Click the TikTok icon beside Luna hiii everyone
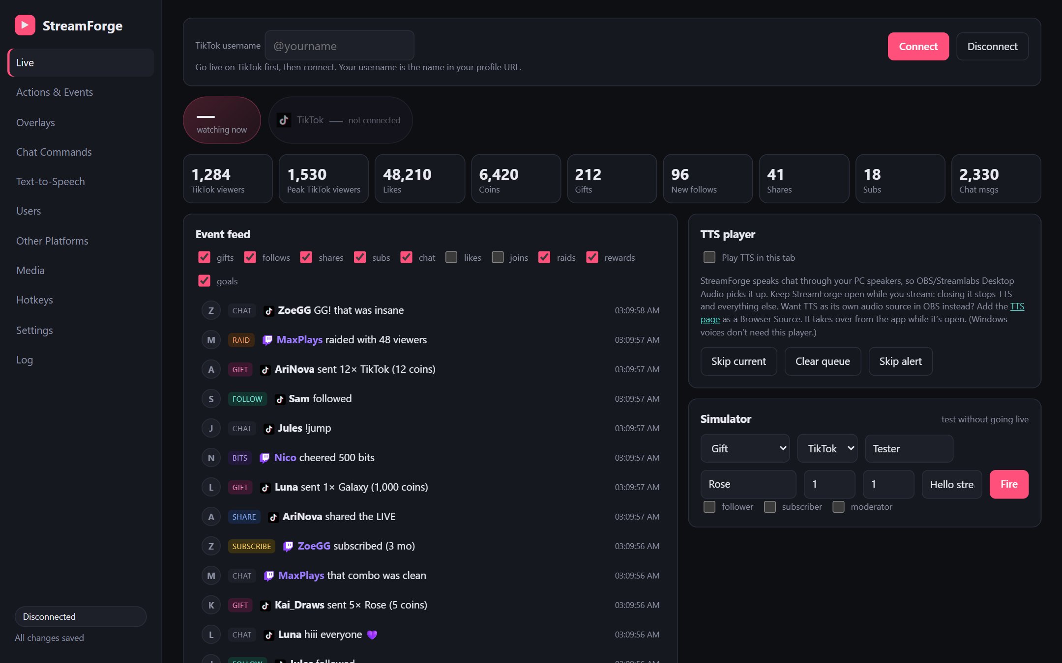The height and width of the screenshot is (663, 1062). 269,635
